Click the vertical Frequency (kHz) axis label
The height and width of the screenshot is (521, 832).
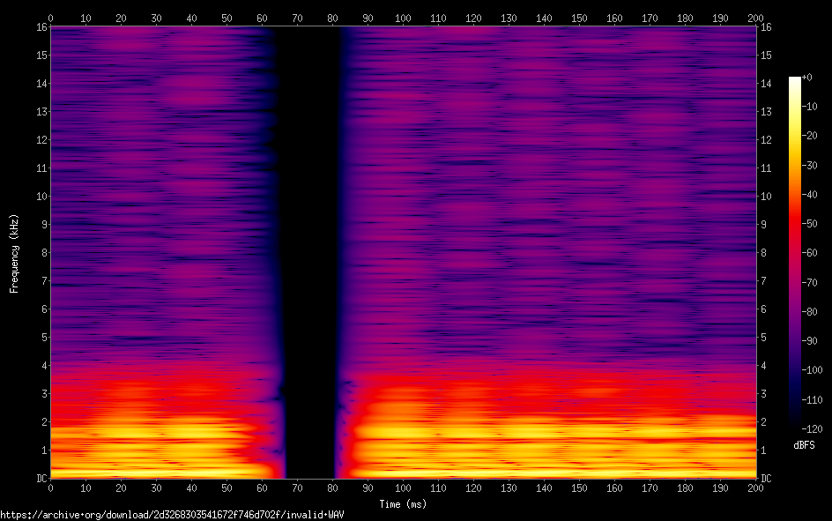[14, 253]
